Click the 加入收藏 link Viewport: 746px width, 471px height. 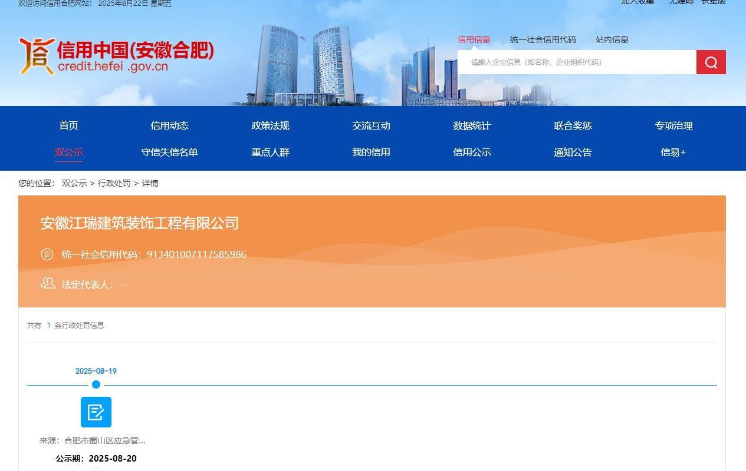point(637,2)
